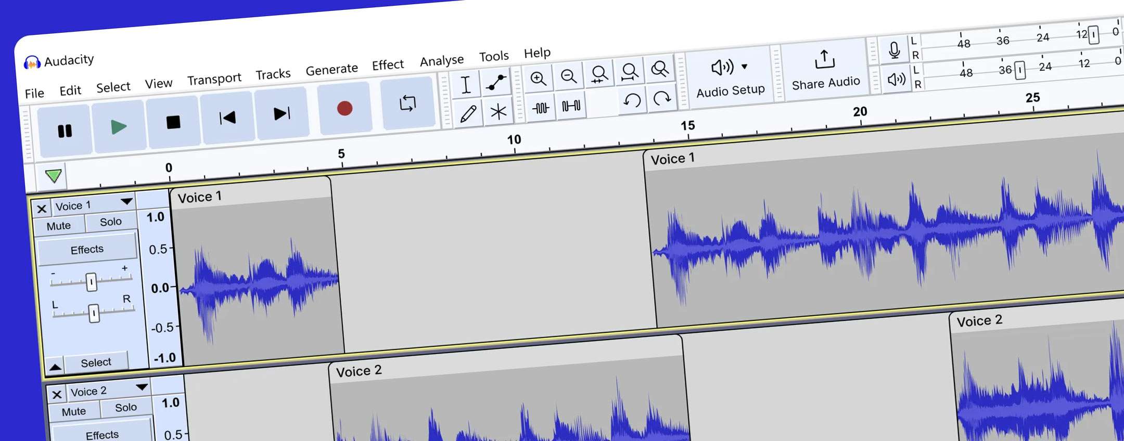Toggle the Loop playback button
Viewport: 1124px width, 441px height.
[407, 103]
